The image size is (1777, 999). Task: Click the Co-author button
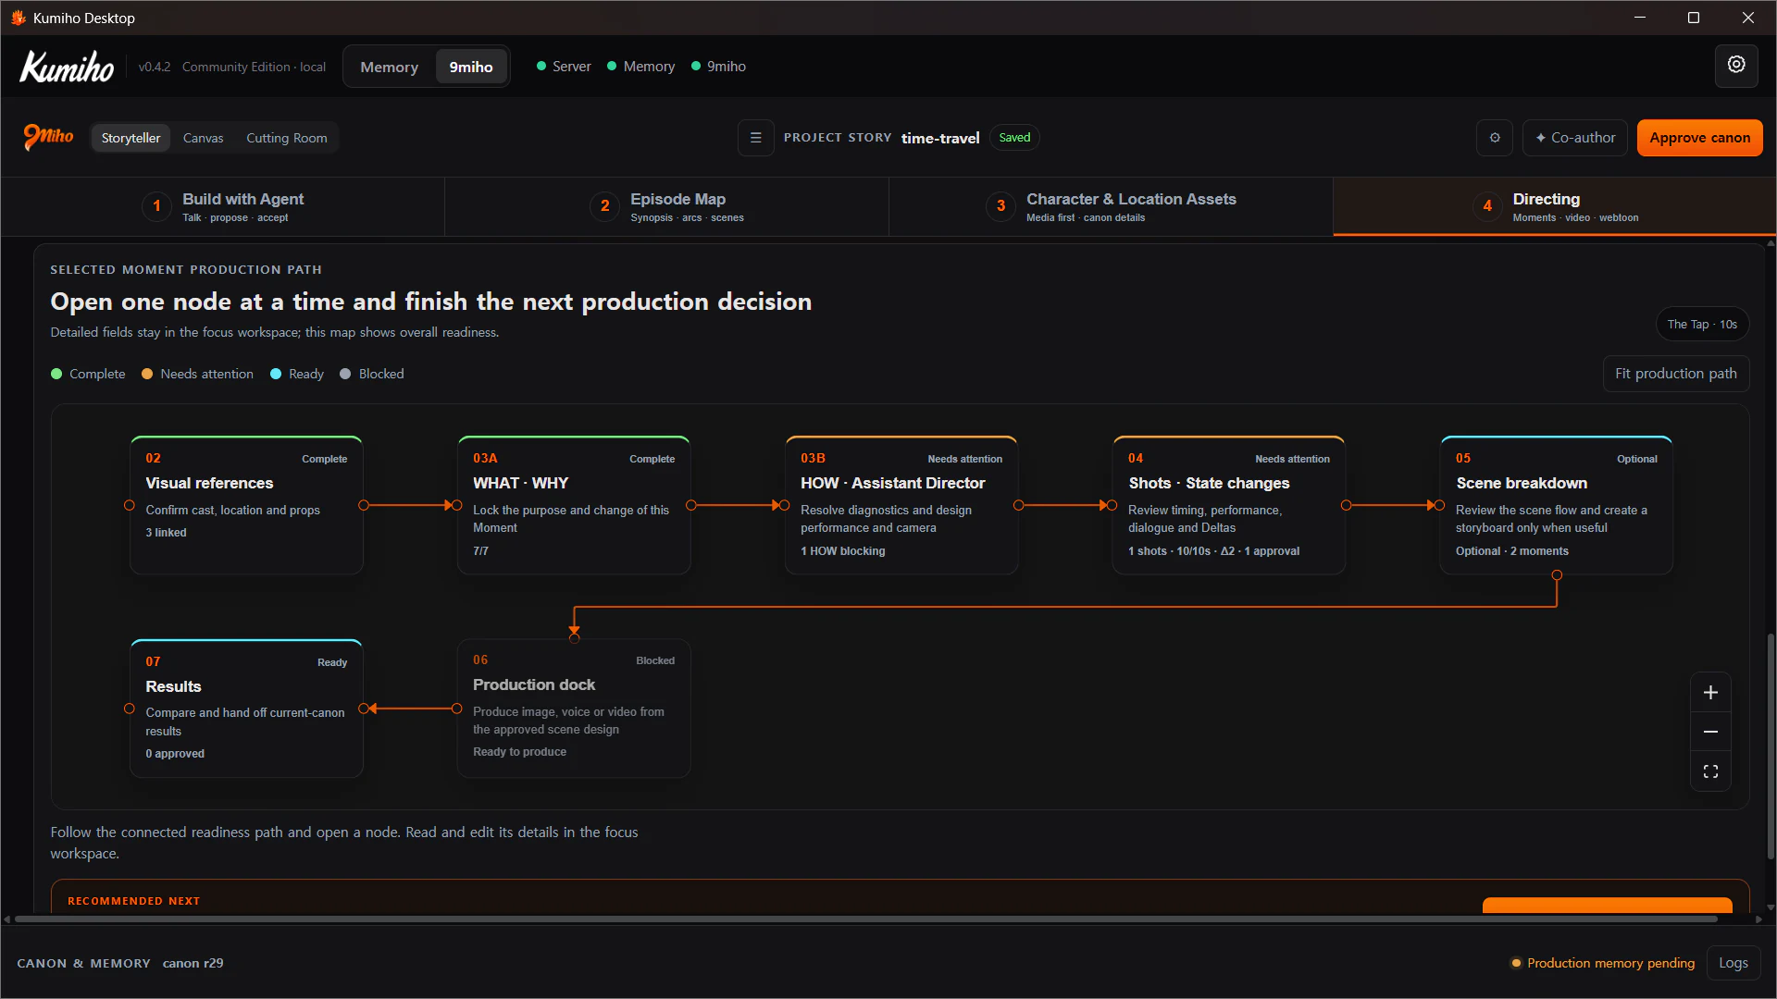1575,138
